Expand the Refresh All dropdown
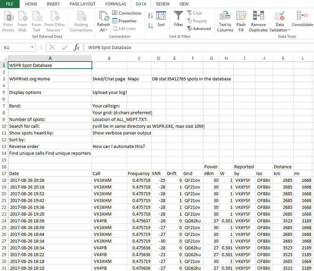314x271 pixels. [x=103, y=30]
